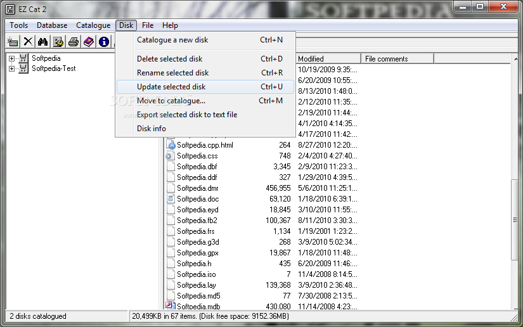Image resolution: width=523 pixels, height=327 pixels.
Task: Click the disk icon beside Softpedia
Action: 23,58
